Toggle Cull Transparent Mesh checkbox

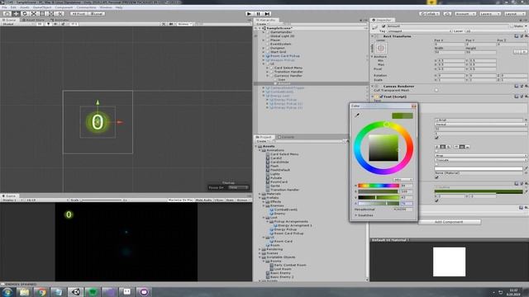pos(436,90)
